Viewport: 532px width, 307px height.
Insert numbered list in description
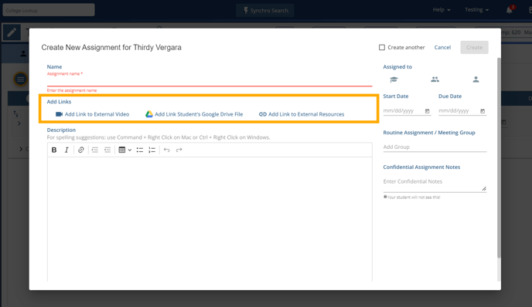click(152, 150)
